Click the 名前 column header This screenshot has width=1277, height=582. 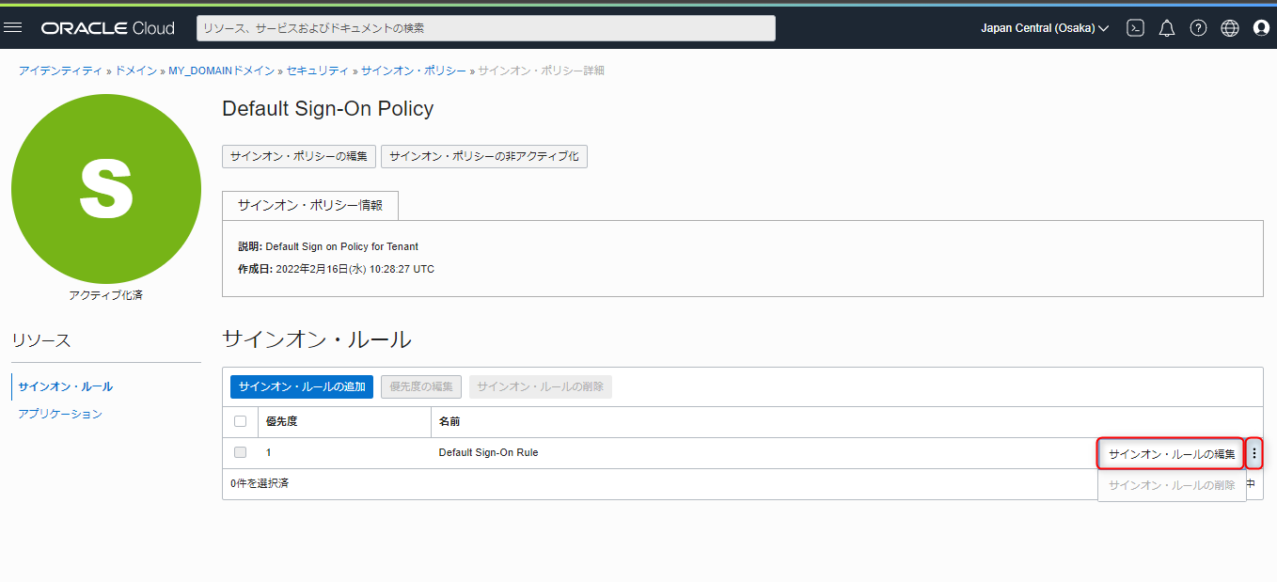449,421
